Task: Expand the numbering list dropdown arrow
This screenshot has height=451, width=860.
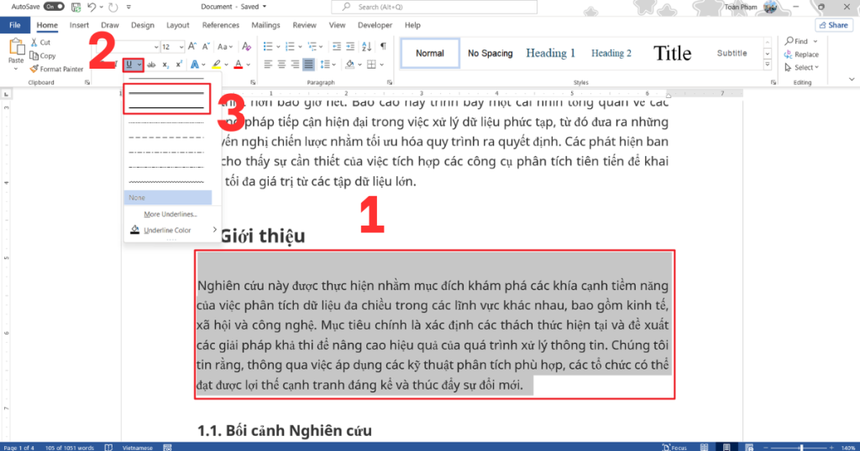Action: [x=301, y=46]
